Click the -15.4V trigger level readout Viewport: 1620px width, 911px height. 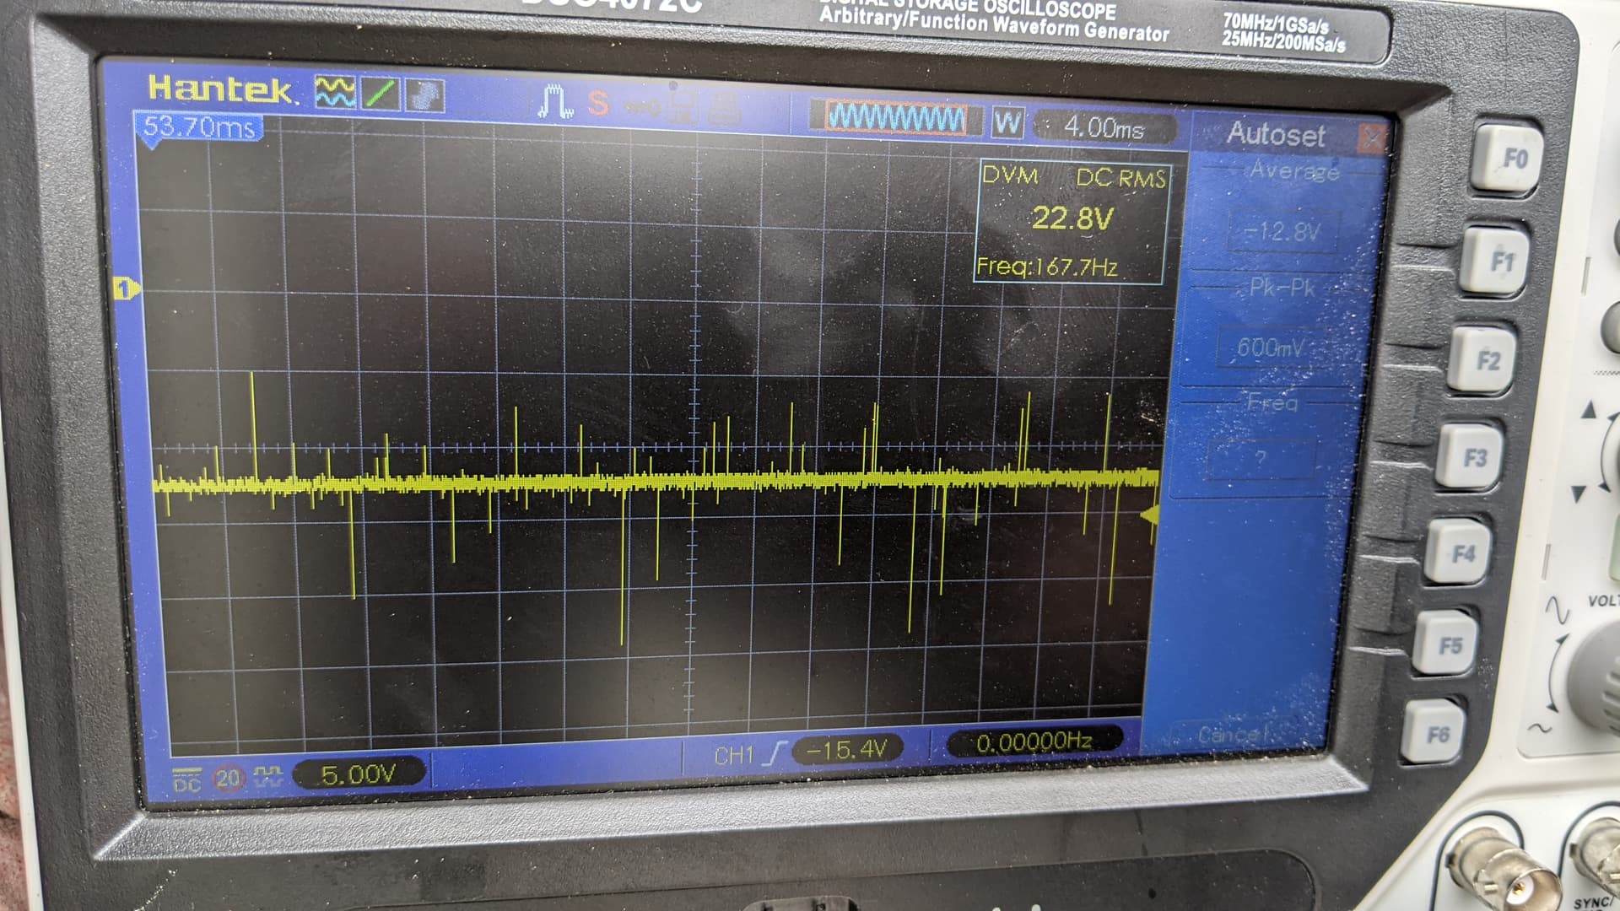[x=846, y=749]
